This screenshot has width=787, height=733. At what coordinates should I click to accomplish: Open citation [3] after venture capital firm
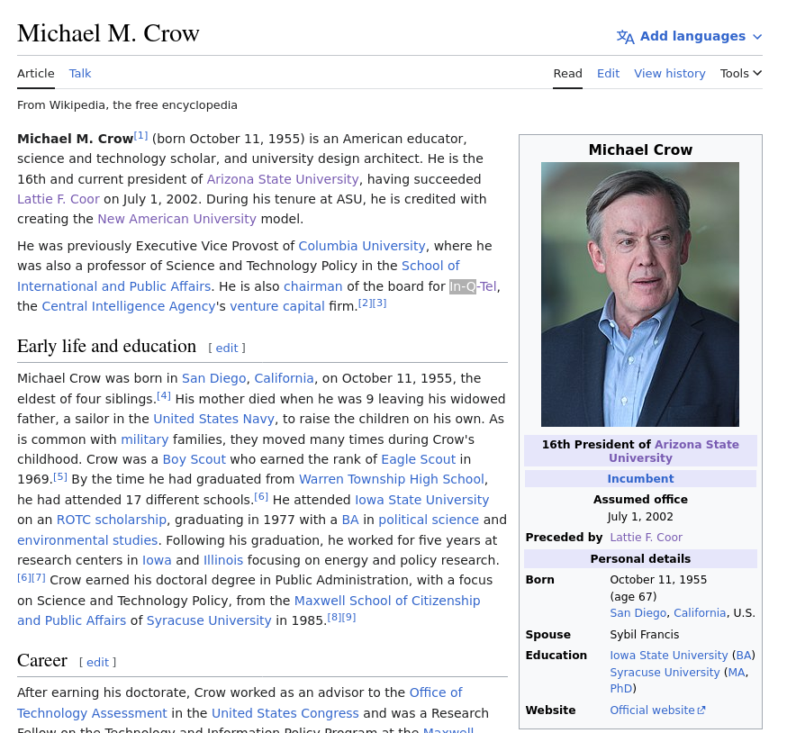click(379, 303)
